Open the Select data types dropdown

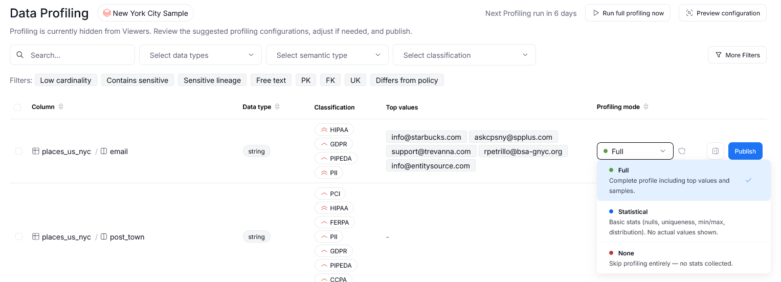pyautogui.click(x=200, y=55)
